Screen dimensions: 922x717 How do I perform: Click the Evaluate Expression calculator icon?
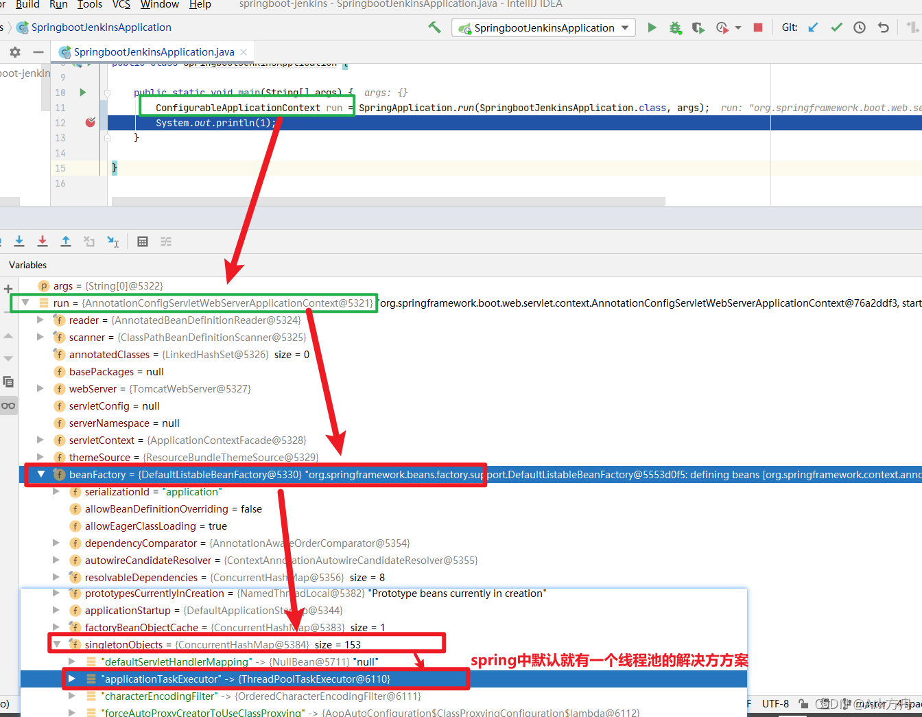point(143,242)
